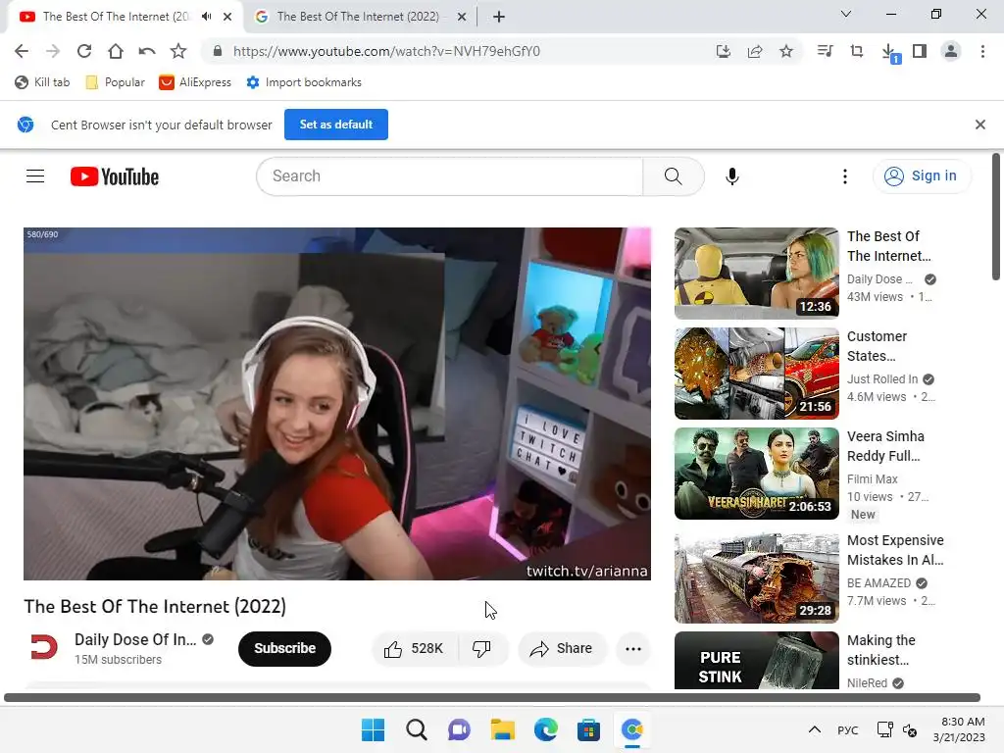The image size is (1004, 753).
Task: Open the 12:36 Best Of The Internet thumbnail
Action: point(756,274)
